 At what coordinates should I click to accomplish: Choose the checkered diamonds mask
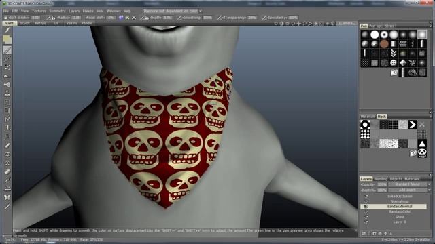[365, 134]
